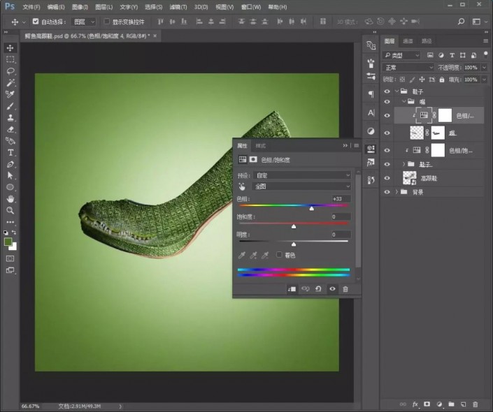Select the Hand tool
Image resolution: width=493 pixels, height=412 pixels.
pos(10,199)
